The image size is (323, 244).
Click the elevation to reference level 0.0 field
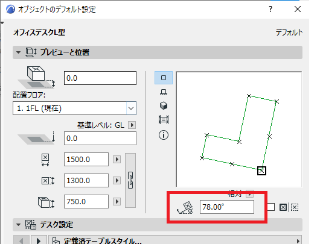(x=100, y=139)
